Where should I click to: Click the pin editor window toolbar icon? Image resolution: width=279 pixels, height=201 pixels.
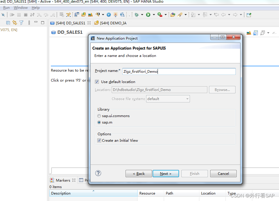[249, 15]
